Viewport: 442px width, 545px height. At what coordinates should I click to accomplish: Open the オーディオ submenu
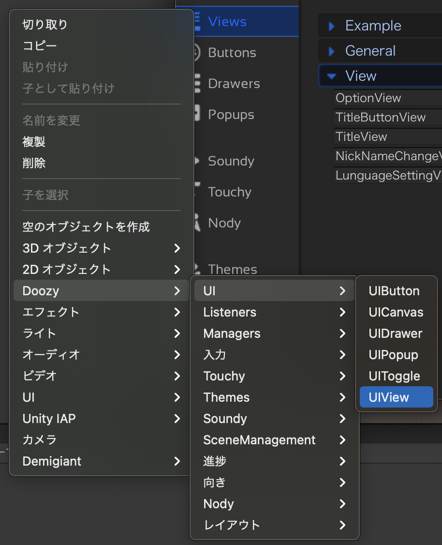[x=101, y=354]
